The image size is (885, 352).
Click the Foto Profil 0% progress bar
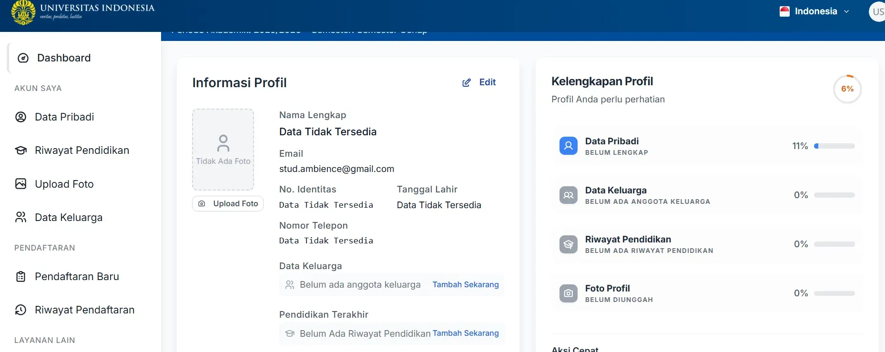click(834, 293)
